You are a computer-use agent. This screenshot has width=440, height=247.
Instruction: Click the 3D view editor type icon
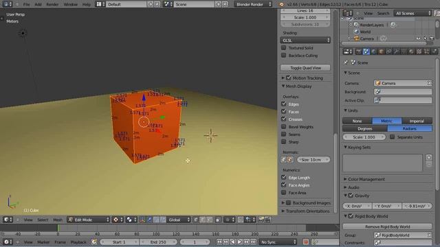click(x=7, y=220)
